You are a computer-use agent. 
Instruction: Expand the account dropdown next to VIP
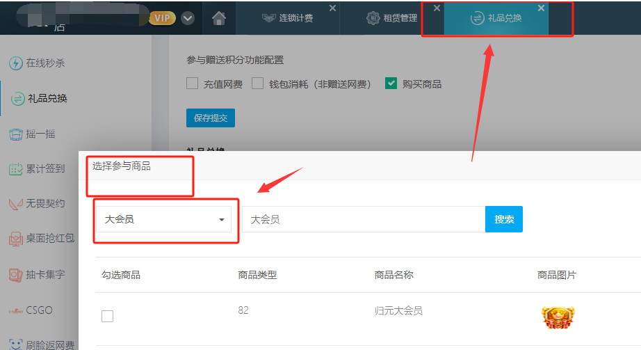(188, 18)
